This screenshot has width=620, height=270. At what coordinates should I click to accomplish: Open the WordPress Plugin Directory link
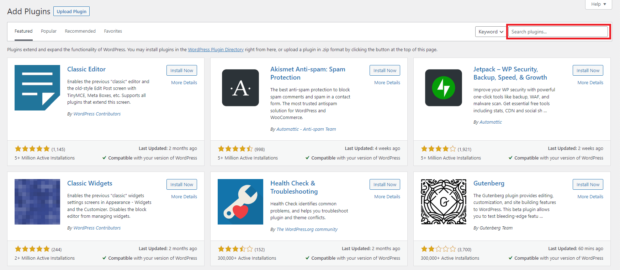coord(216,50)
